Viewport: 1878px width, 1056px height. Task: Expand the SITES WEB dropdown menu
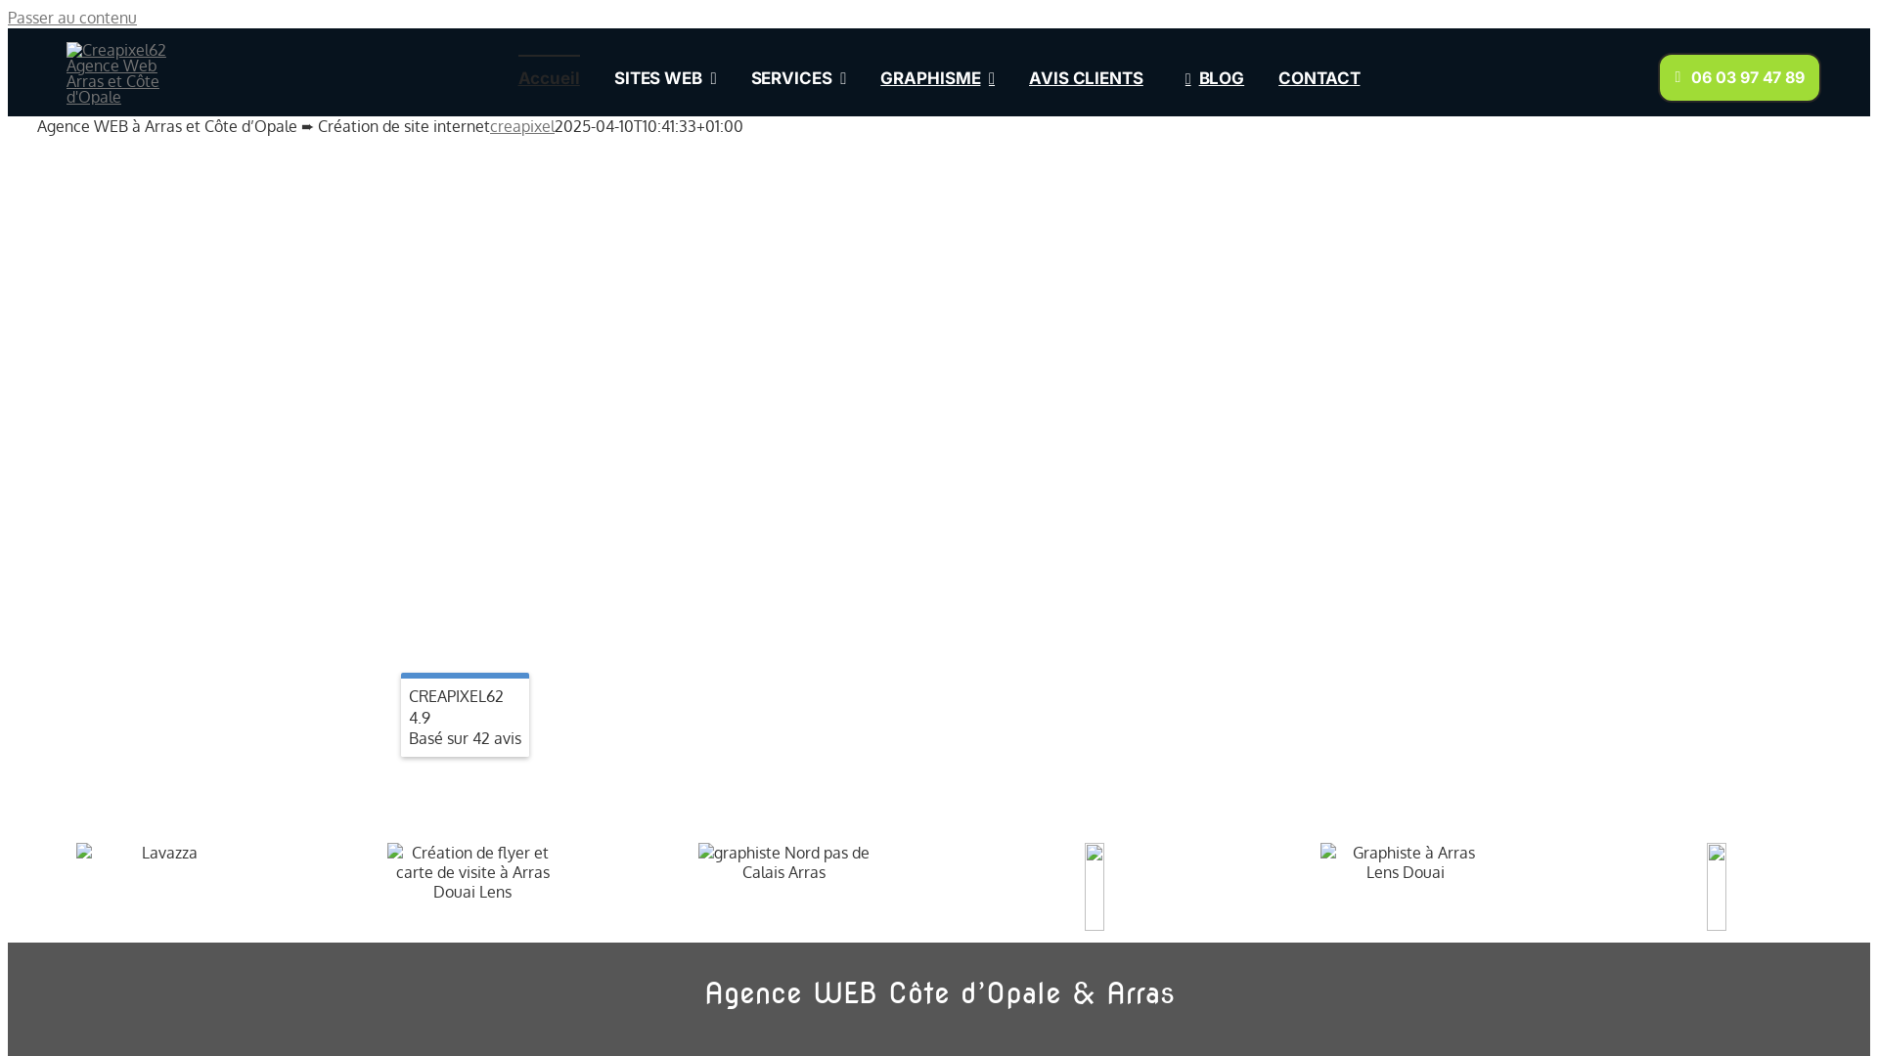(x=665, y=78)
